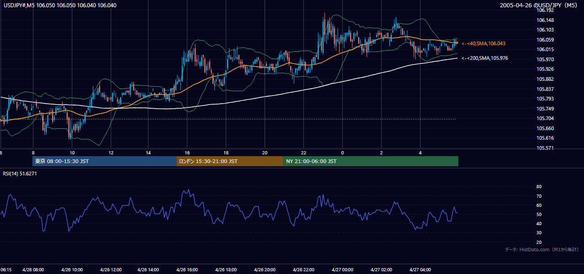
Task: Click price axis value 105.616
Action: tap(545, 138)
